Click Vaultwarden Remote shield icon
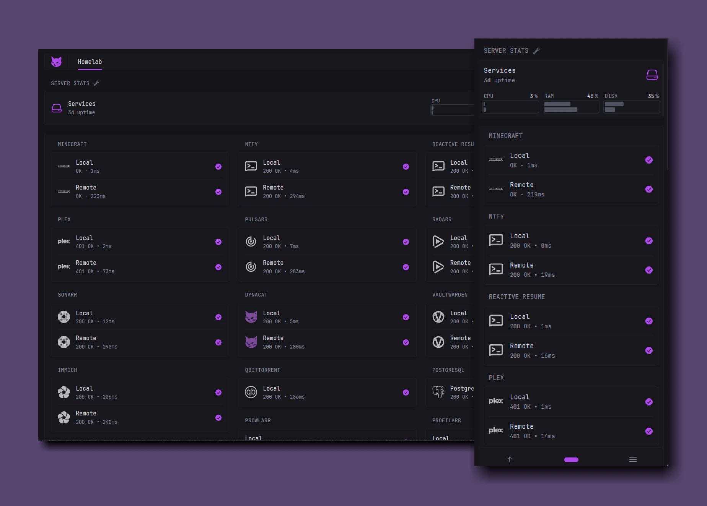This screenshot has height=506, width=707. tap(438, 342)
